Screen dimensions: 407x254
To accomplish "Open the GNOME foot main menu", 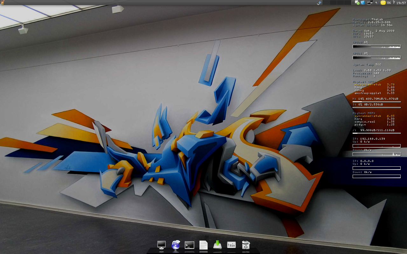I will [x=2, y=3].
